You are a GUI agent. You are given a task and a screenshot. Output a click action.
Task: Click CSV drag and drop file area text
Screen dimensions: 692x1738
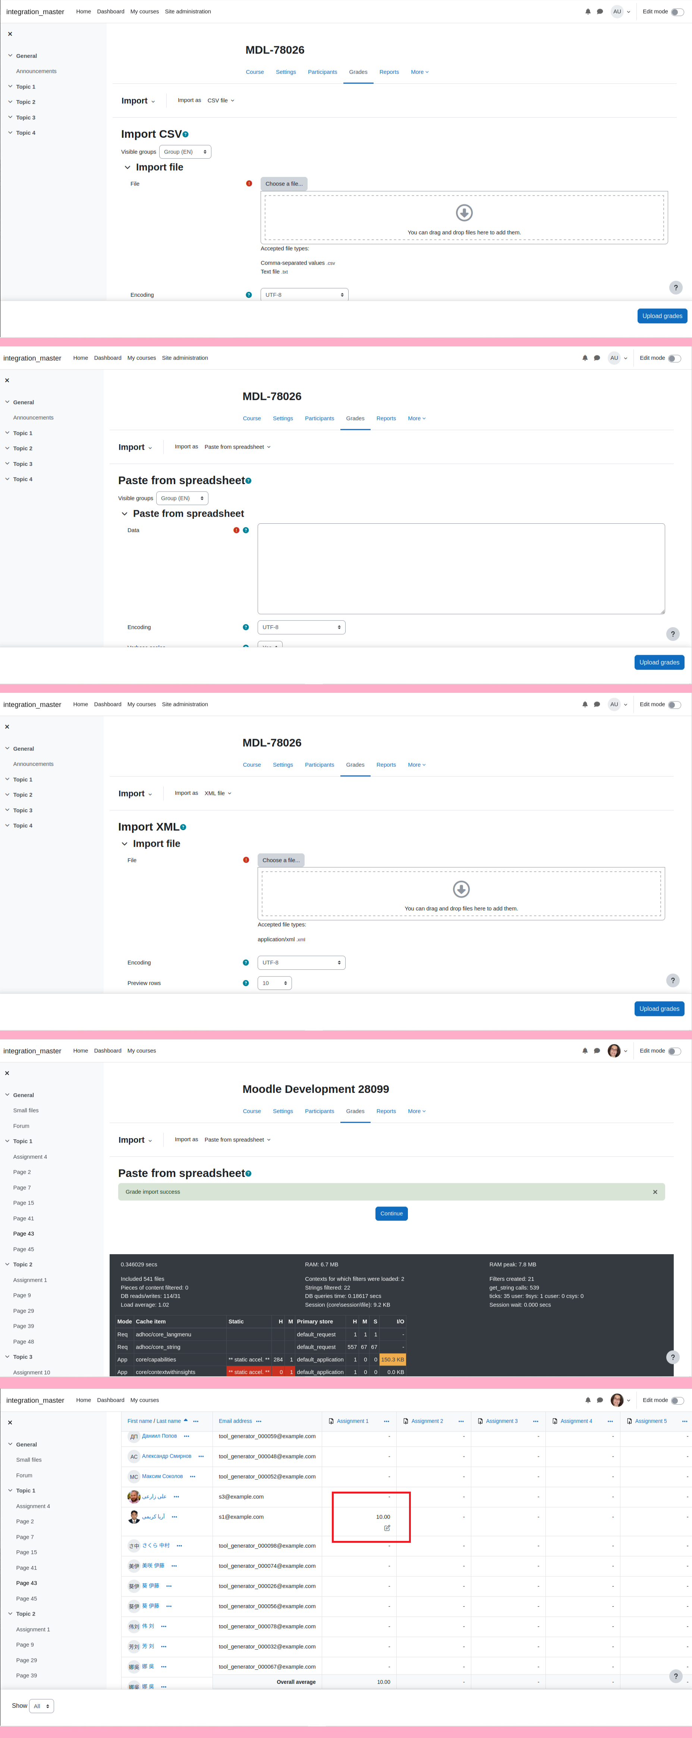coord(464,233)
